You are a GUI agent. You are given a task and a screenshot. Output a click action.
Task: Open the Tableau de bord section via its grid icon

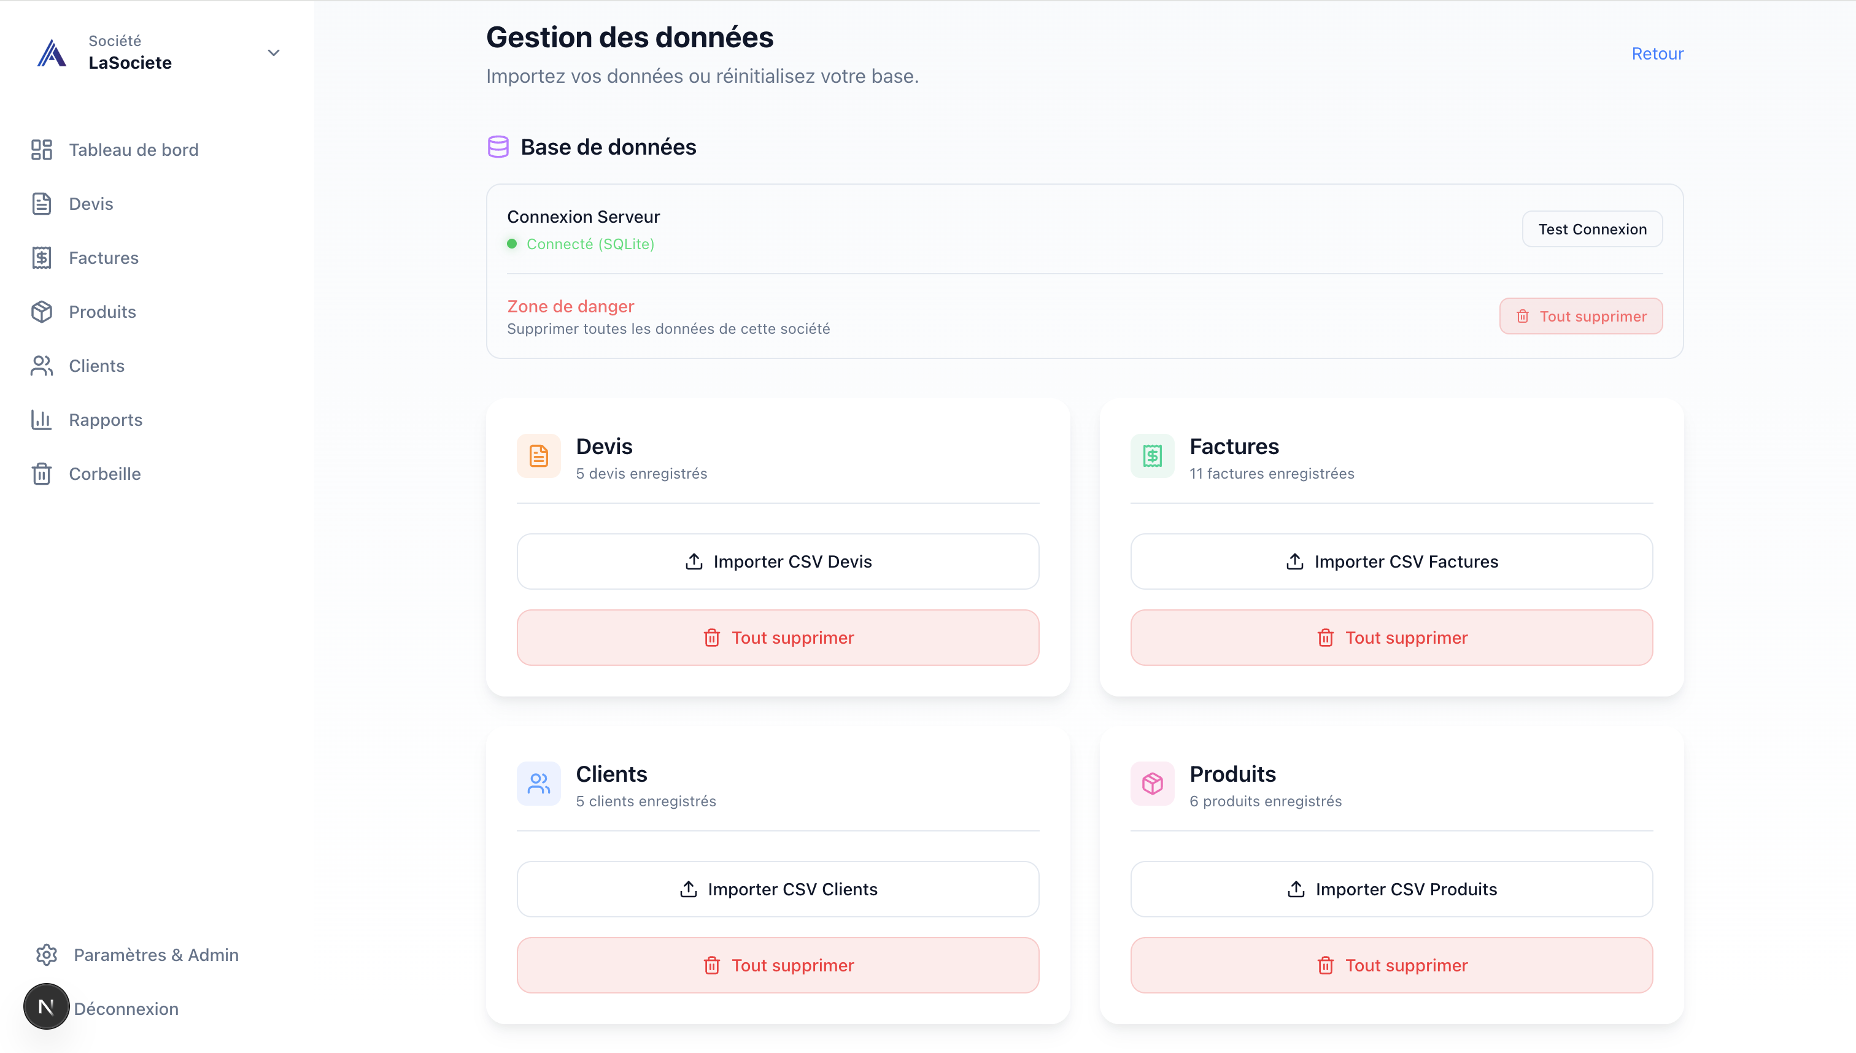point(41,150)
